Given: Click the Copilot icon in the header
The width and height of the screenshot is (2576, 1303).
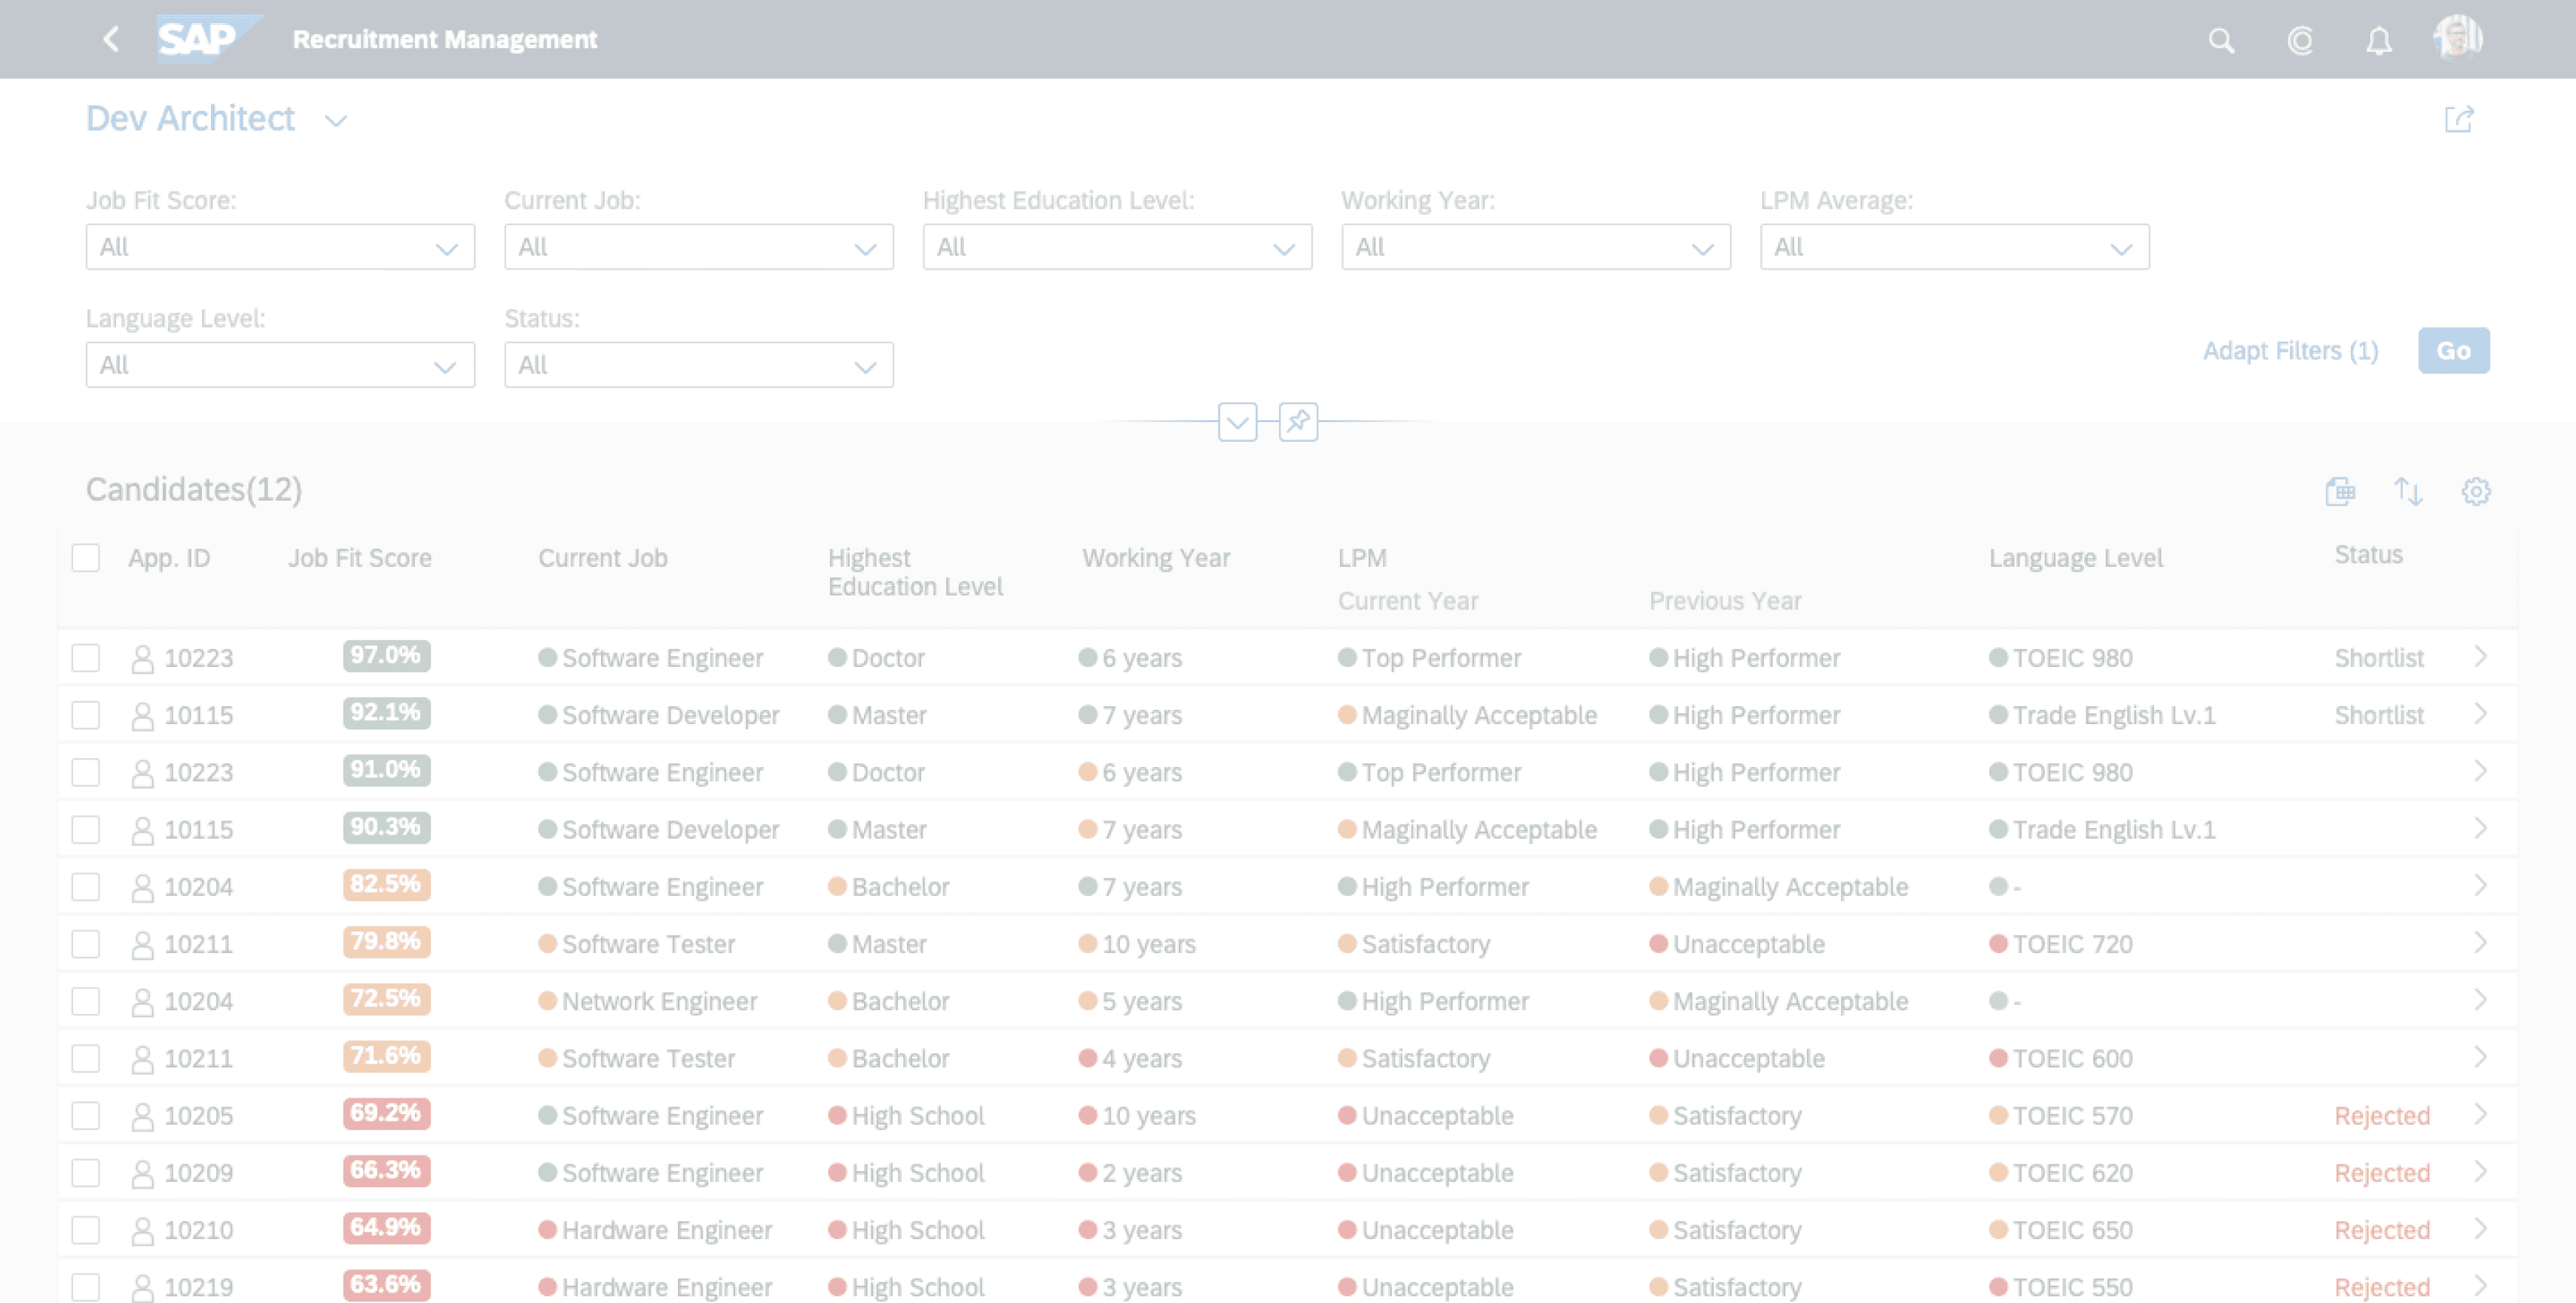Looking at the screenshot, I should [2300, 40].
